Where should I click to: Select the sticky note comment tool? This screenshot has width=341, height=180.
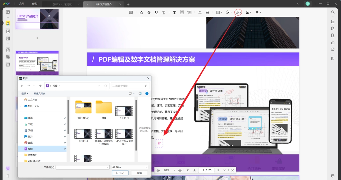click(131, 12)
